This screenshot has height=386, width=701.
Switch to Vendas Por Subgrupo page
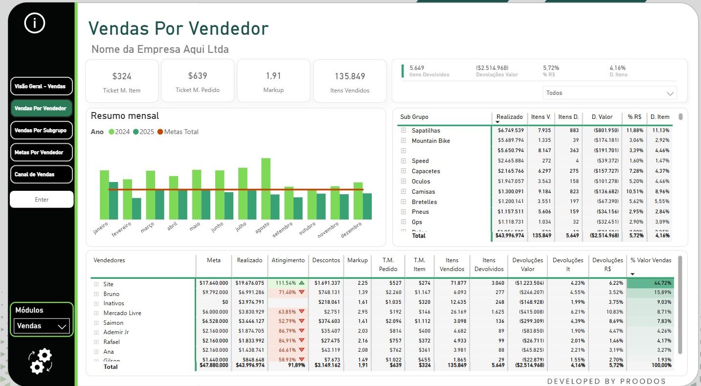[x=41, y=131]
